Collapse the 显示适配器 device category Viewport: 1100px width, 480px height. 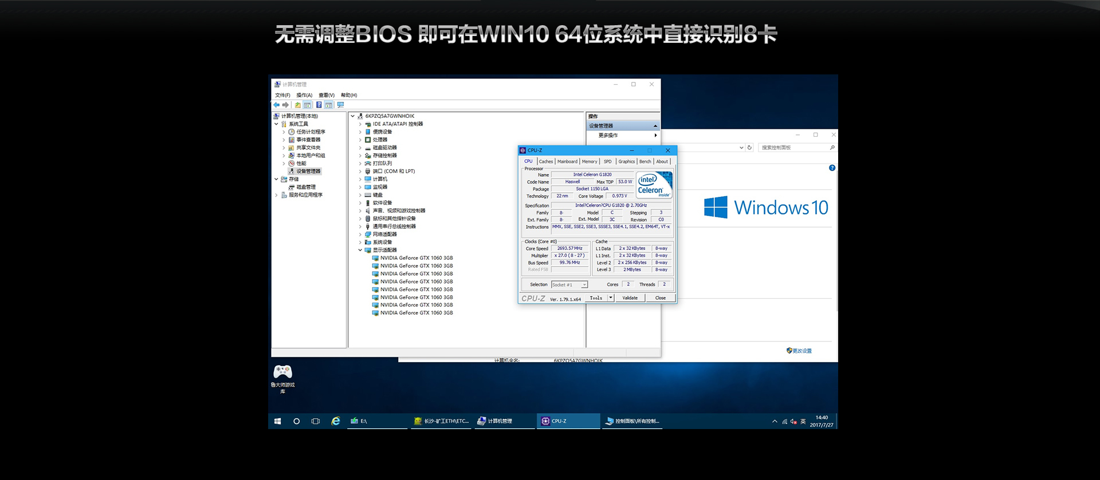tap(360, 250)
